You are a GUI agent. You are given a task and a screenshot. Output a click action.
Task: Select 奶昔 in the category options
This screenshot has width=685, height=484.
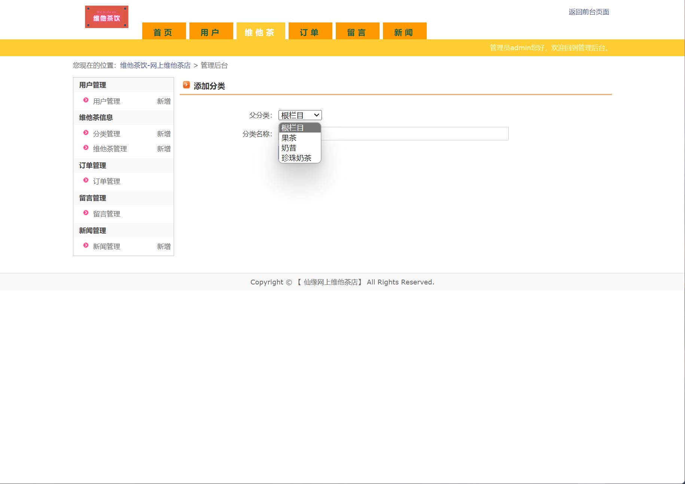pyautogui.click(x=288, y=147)
